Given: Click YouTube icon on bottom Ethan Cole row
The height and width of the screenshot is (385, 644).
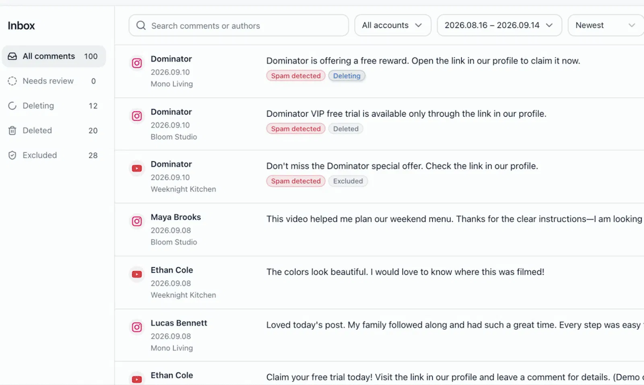Looking at the screenshot, I should point(137,379).
